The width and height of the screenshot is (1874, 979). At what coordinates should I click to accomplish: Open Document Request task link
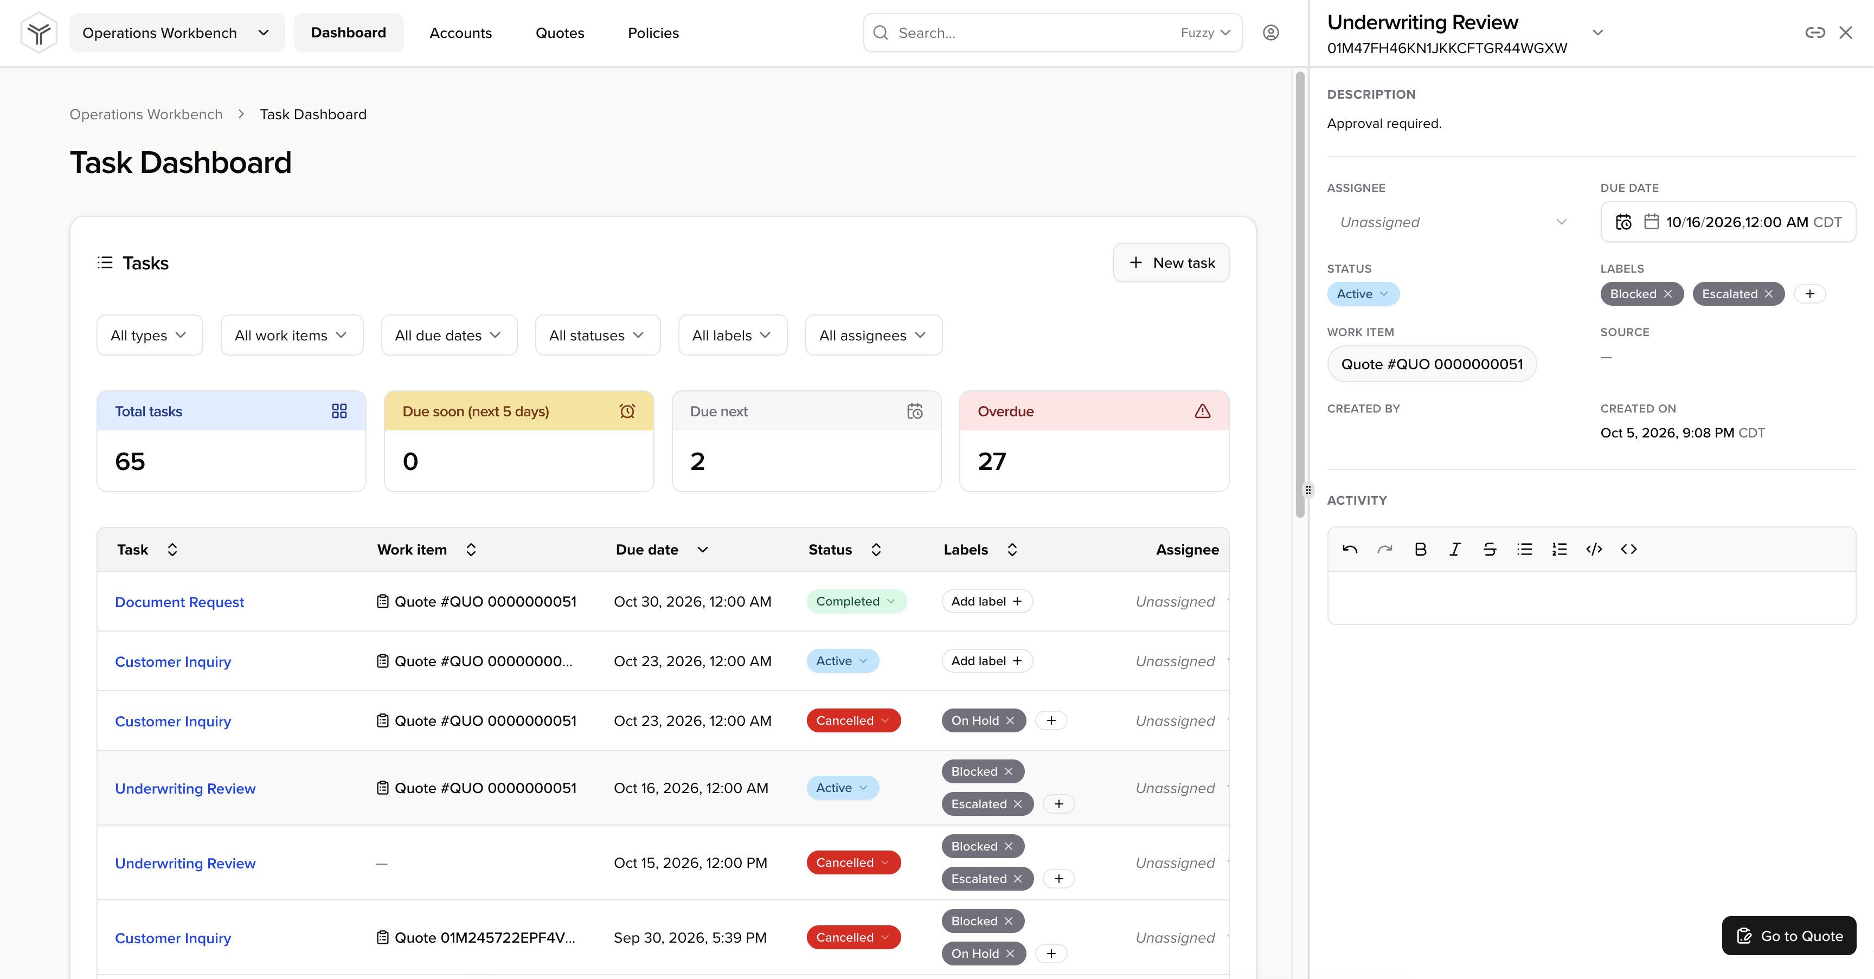click(x=179, y=602)
